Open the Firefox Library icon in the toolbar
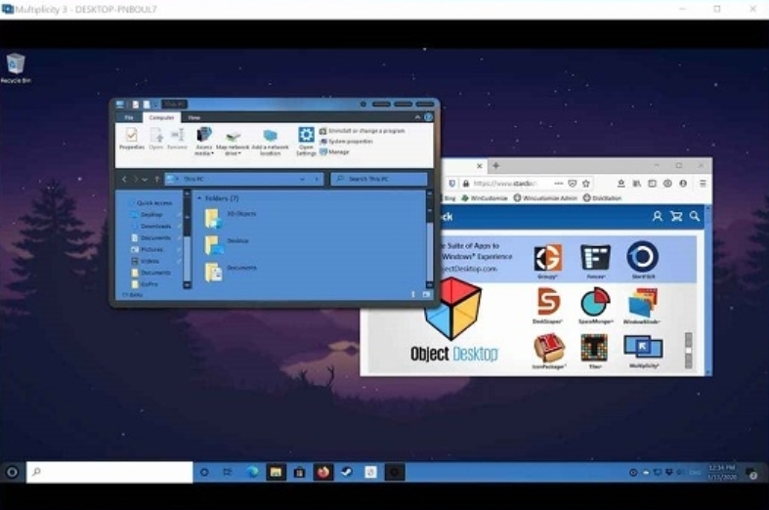This screenshot has height=510, width=769. (x=636, y=184)
